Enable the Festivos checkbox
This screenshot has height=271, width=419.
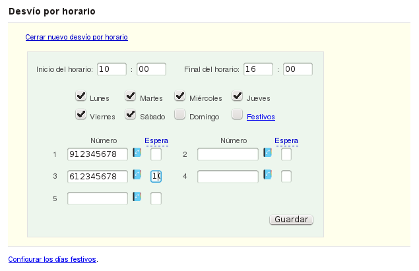click(x=238, y=115)
